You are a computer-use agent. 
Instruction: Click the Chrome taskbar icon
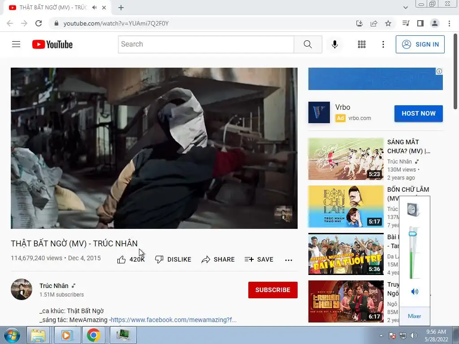point(94,335)
